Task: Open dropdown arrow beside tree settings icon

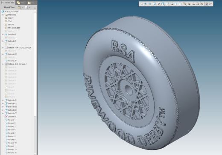Action: (x=23, y=7)
